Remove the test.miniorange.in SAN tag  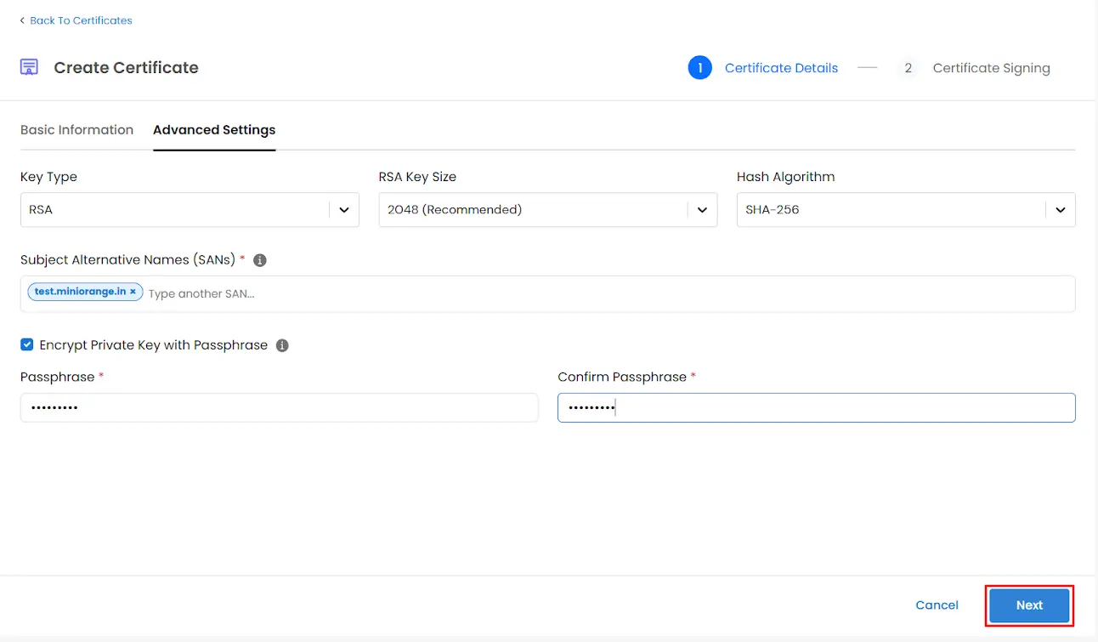coord(133,291)
